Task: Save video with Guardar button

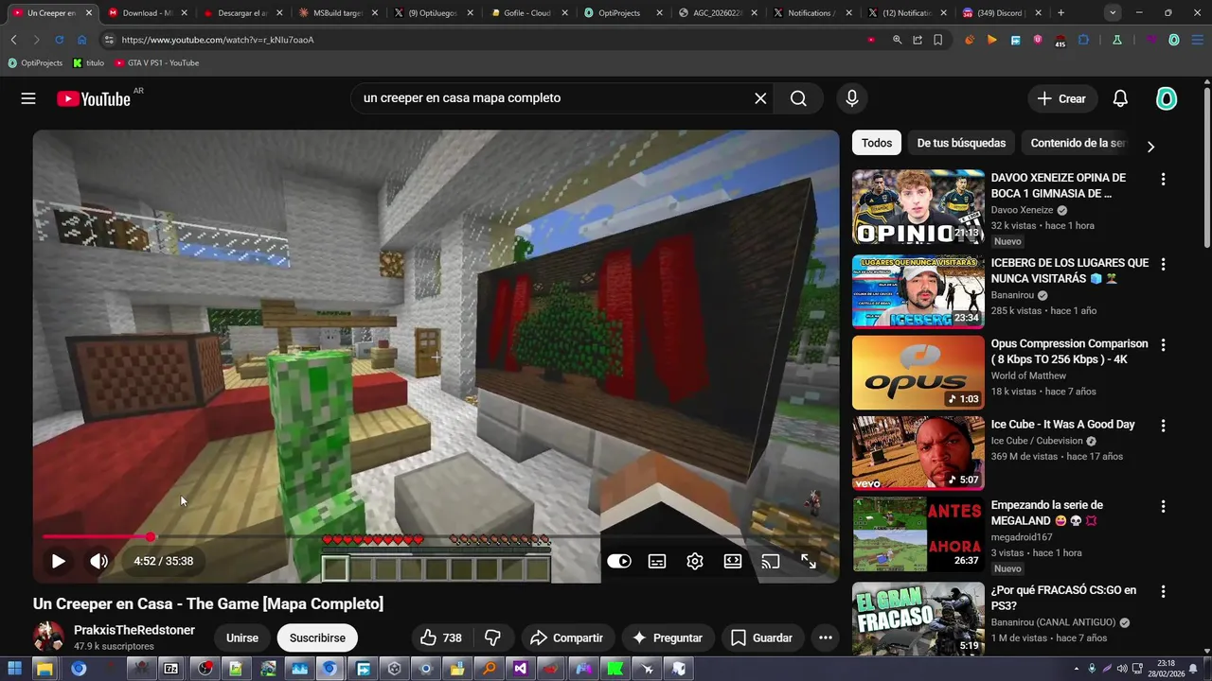Action: tap(761, 637)
